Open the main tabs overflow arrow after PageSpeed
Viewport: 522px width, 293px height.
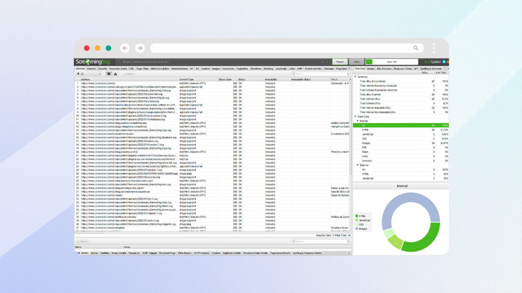[349, 69]
